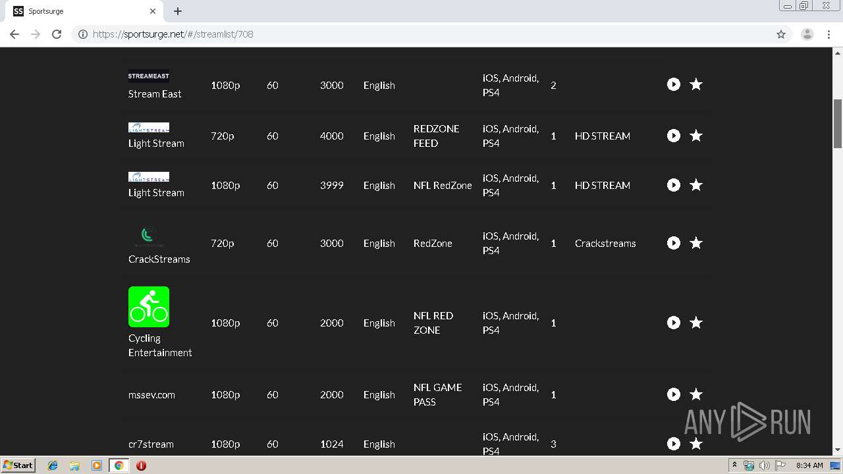The width and height of the screenshot is (843, 474).
Task: Open the Action Center flag icon
Action: (x=780, y=465)
